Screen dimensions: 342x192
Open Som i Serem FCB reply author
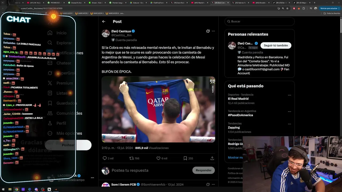click(x=124, y=185)
